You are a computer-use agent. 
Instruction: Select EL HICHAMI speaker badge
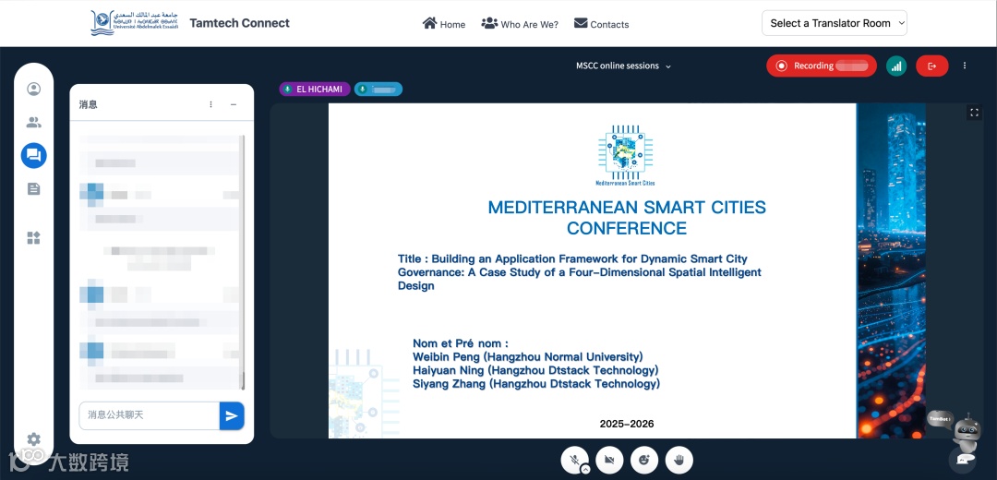click(x=315, y=89)
